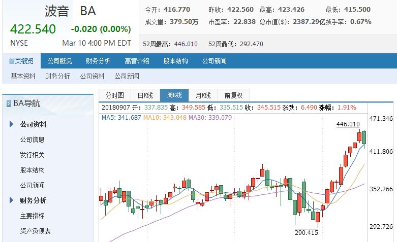The image size is (397, 242).
Task: Select the 日K线 chart tab
Action: 145,95
